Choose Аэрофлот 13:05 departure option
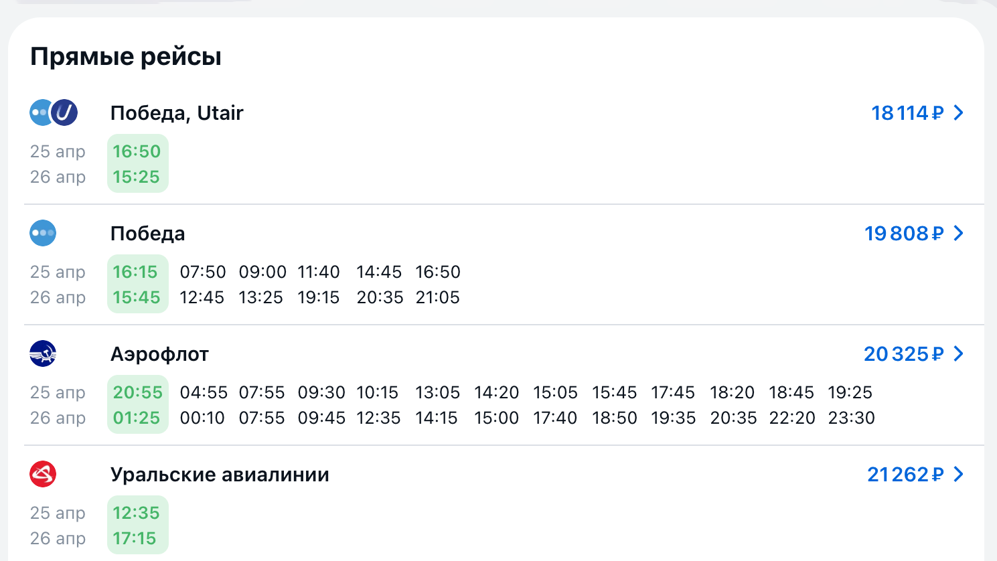 coord(437,392)
